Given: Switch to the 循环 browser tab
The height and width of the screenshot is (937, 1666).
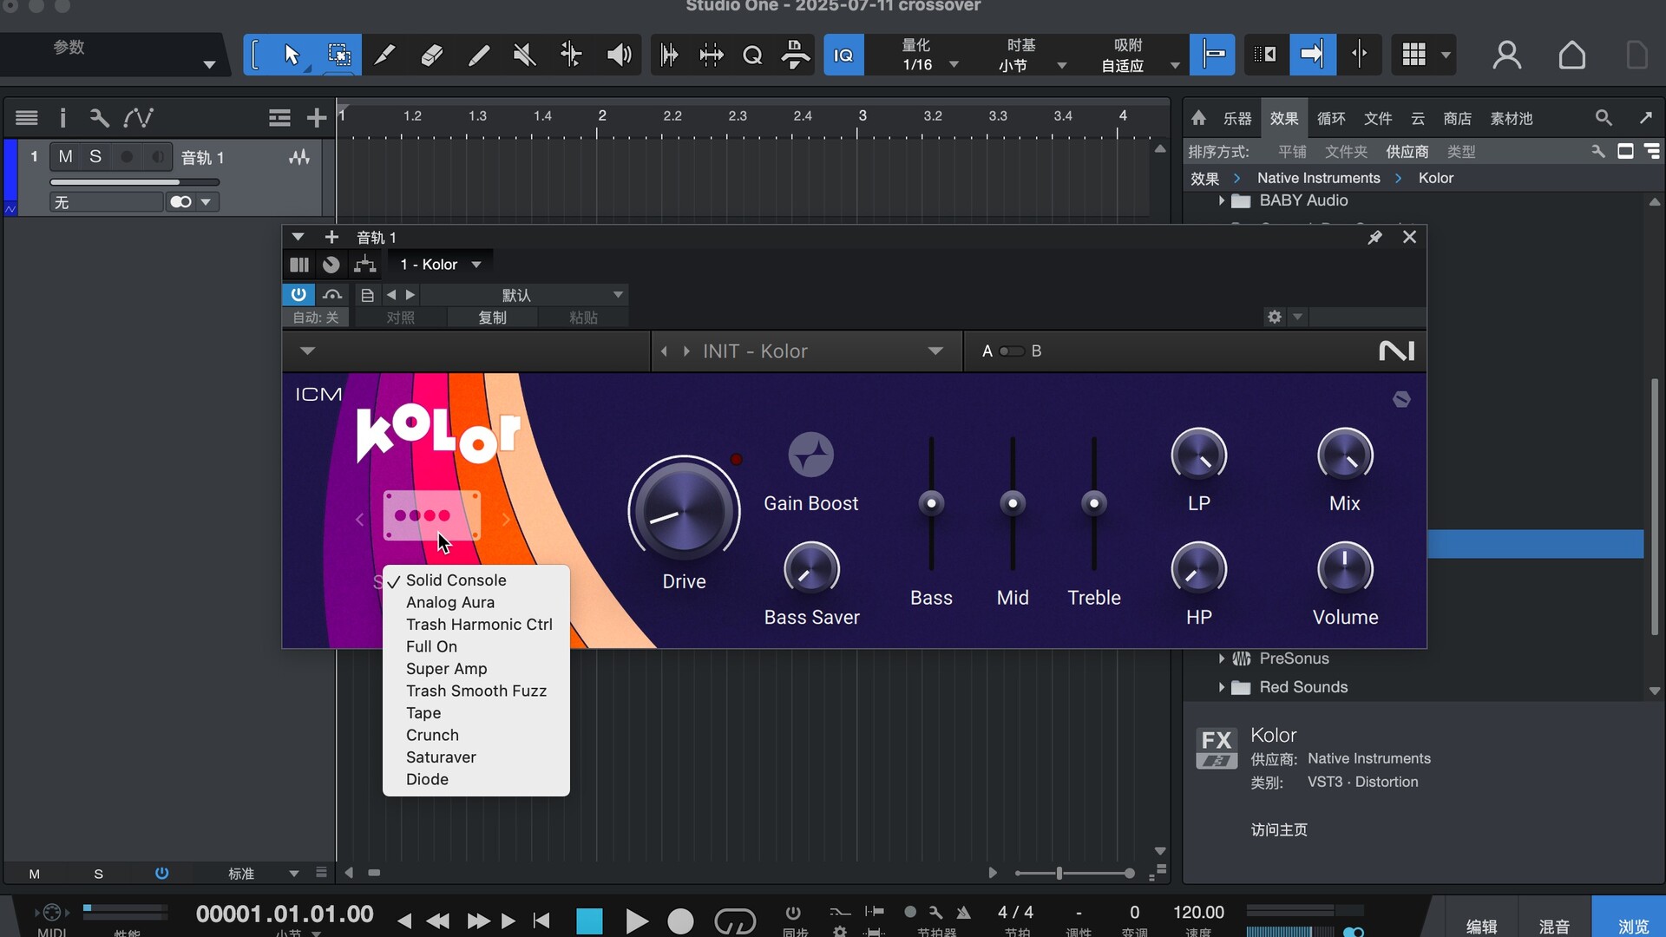Looking at the screenshot, I should [x=1331, y=119].
